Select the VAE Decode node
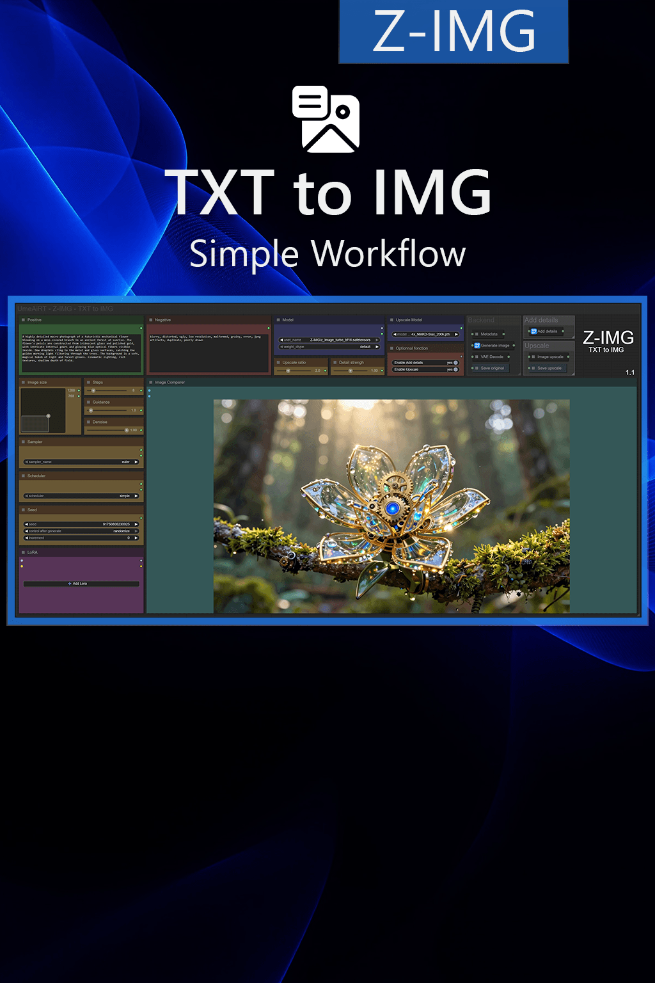 coord(490,357)
